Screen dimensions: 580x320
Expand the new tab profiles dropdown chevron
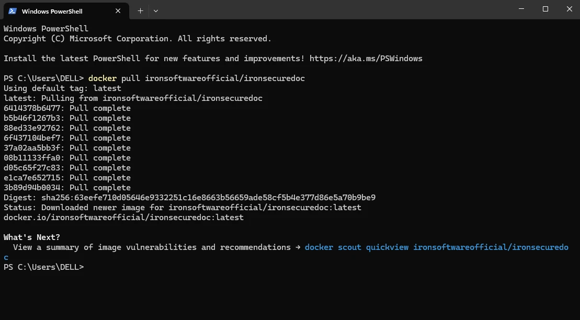pos(156,10)
